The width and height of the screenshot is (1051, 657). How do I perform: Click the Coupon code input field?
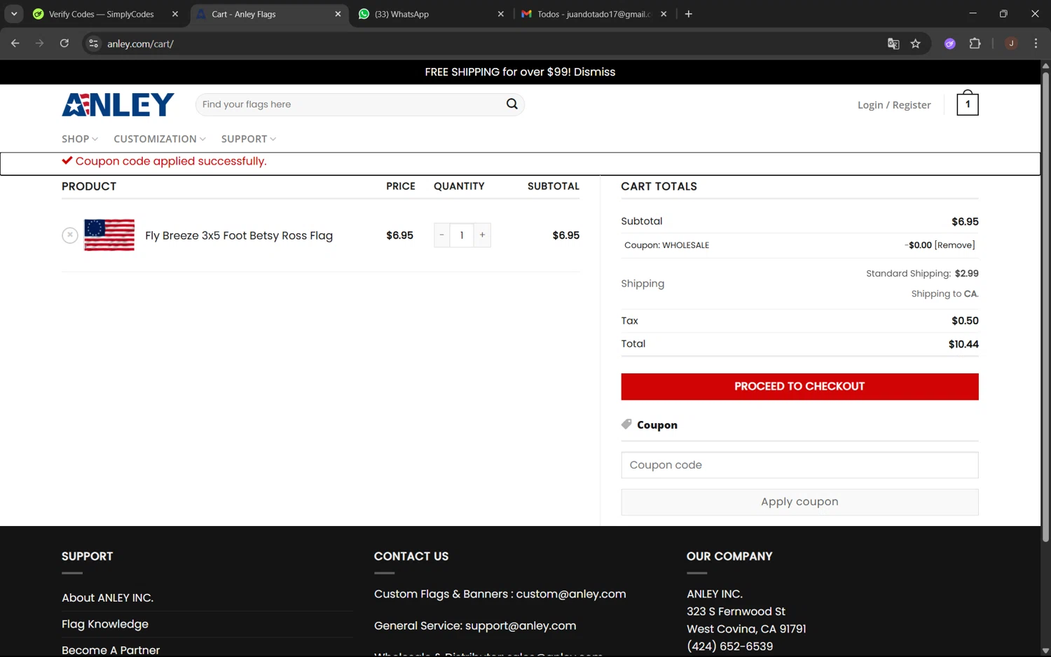[799, 465]
